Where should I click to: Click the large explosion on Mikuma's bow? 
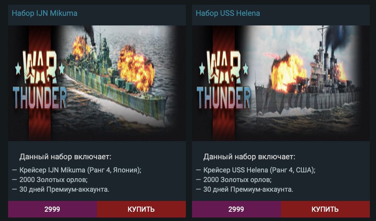point(136,69)
